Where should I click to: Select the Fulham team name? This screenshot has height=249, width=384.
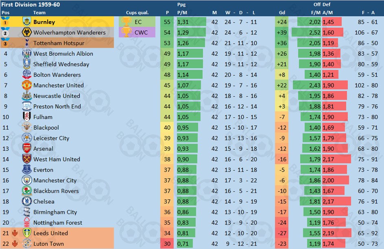[43, 117]
